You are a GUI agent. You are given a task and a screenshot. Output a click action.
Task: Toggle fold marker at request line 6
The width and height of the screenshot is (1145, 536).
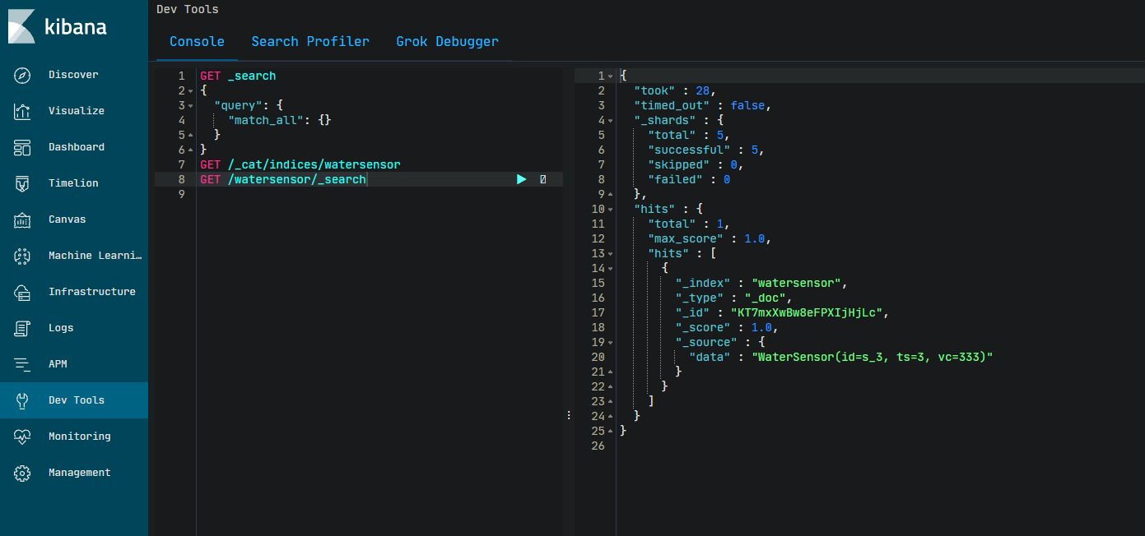coord(191,150)
